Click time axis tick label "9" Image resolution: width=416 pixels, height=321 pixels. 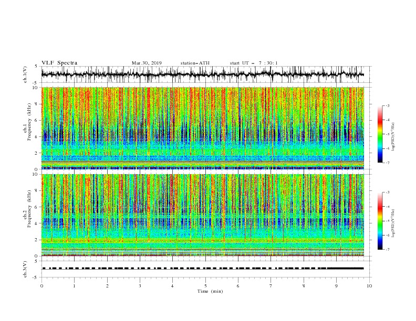point(336,286)
